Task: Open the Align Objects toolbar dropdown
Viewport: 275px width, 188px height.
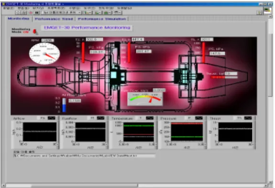Action: coord(88,12)
